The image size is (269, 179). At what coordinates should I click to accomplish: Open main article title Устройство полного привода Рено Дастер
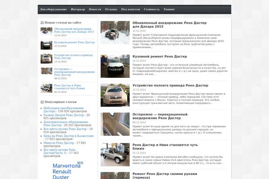pyautogui.click(x=170, y=85)
